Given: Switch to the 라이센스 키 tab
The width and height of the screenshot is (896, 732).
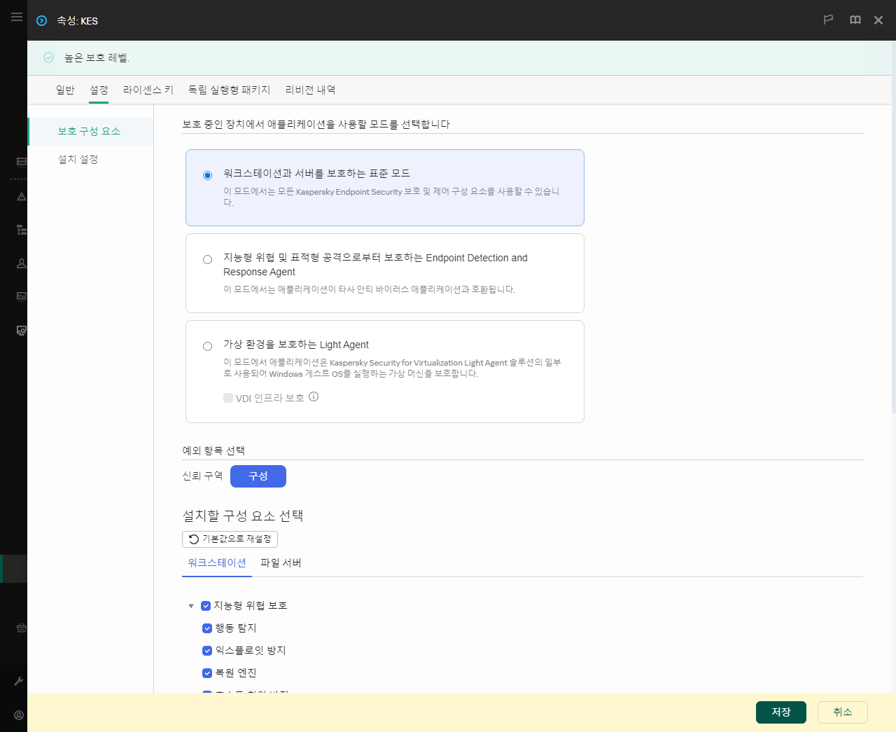Looking at the screenshot, I should pos(148,90).
